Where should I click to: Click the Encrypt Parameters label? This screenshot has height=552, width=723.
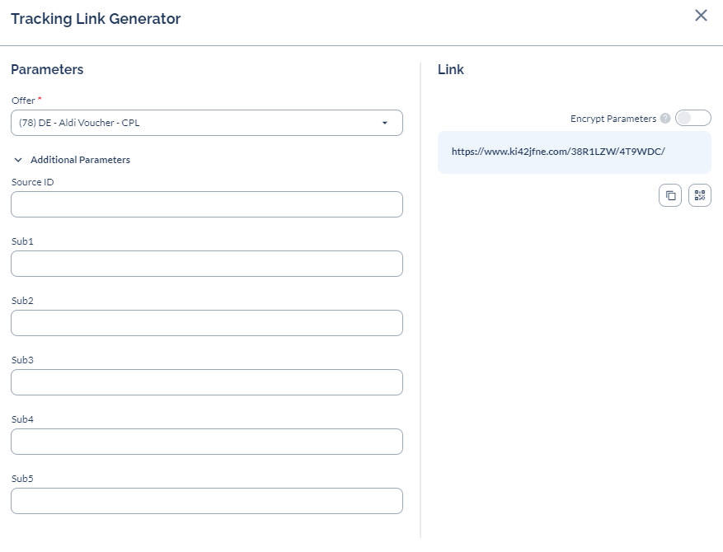(x=613, y=119)
